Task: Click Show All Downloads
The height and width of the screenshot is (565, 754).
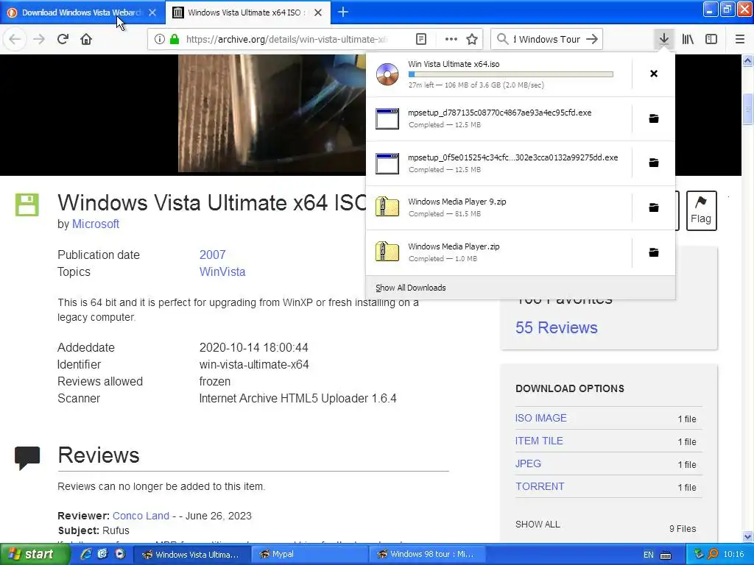Action: click(x=410, y=288)
